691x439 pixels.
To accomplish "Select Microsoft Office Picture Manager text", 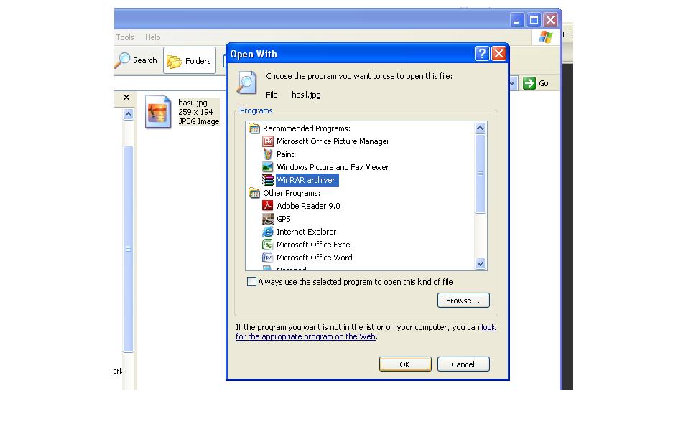I will pos(333,141).
